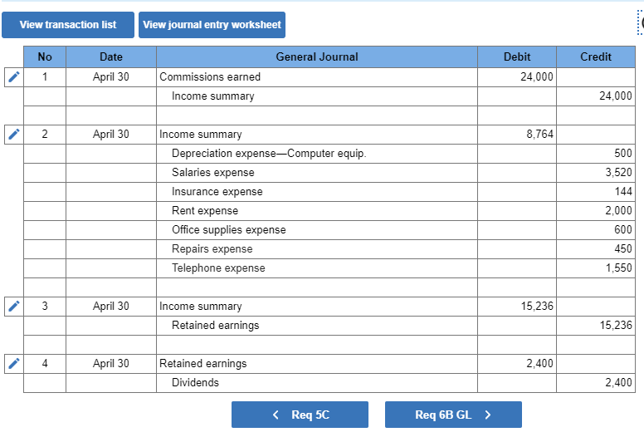Select the 144 credit amount
Screen dimensions: 644x437
point(596,192)
